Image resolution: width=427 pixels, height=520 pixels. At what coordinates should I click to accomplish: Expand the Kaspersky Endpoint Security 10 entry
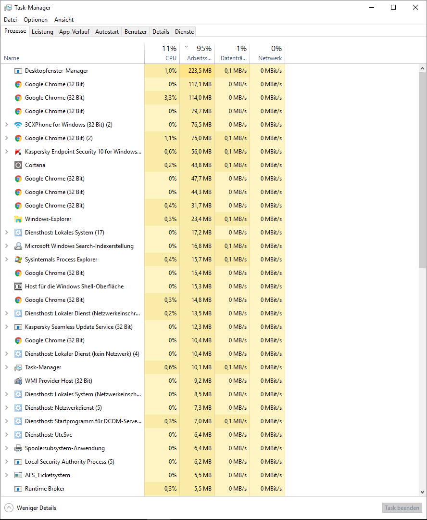[6, 152]
